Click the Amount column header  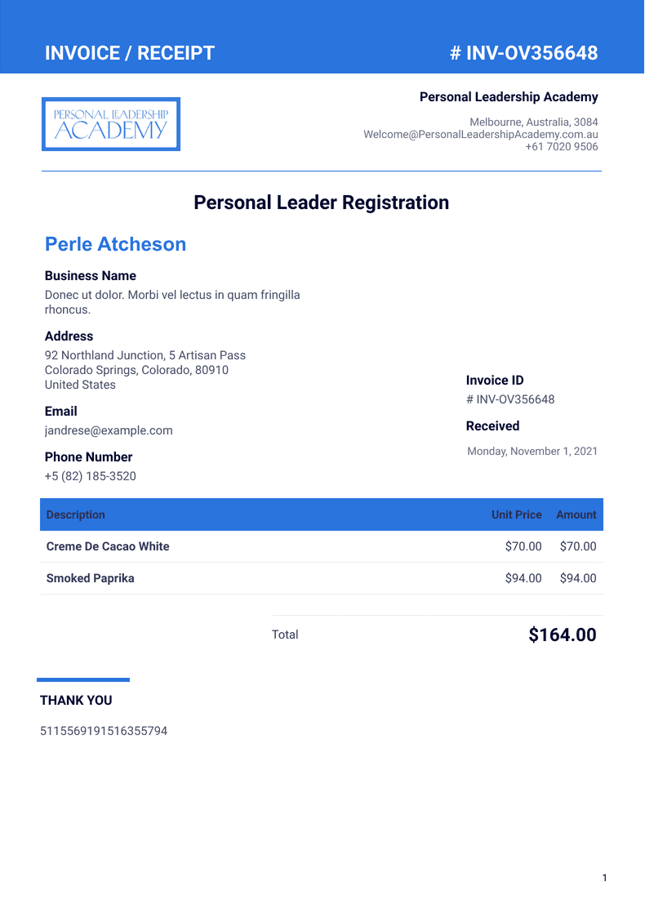[576, 514]
